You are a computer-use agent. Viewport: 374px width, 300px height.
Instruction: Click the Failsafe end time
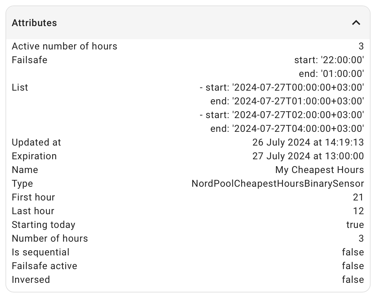(x=338, y=73)
